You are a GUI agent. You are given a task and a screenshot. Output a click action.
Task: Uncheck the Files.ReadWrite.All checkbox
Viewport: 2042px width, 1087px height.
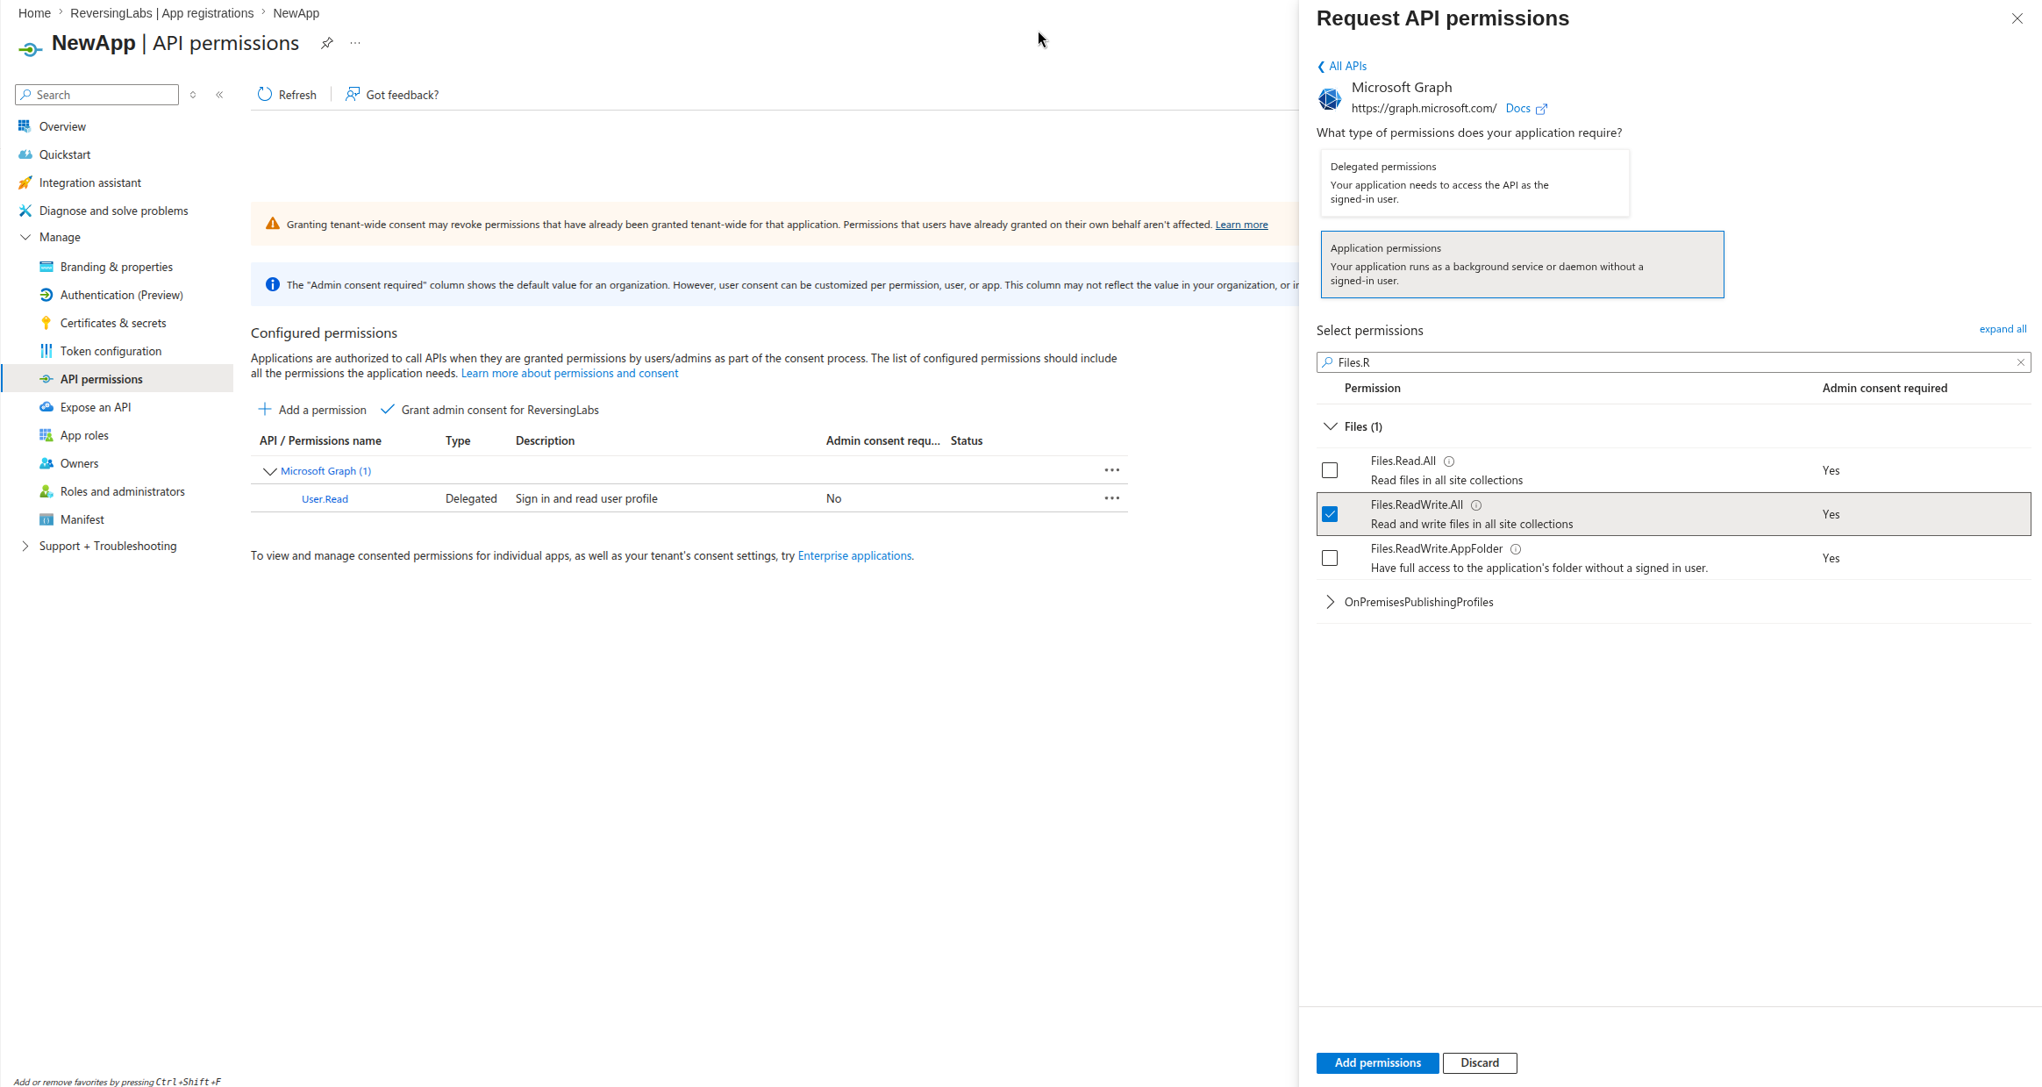[1330, 514]
